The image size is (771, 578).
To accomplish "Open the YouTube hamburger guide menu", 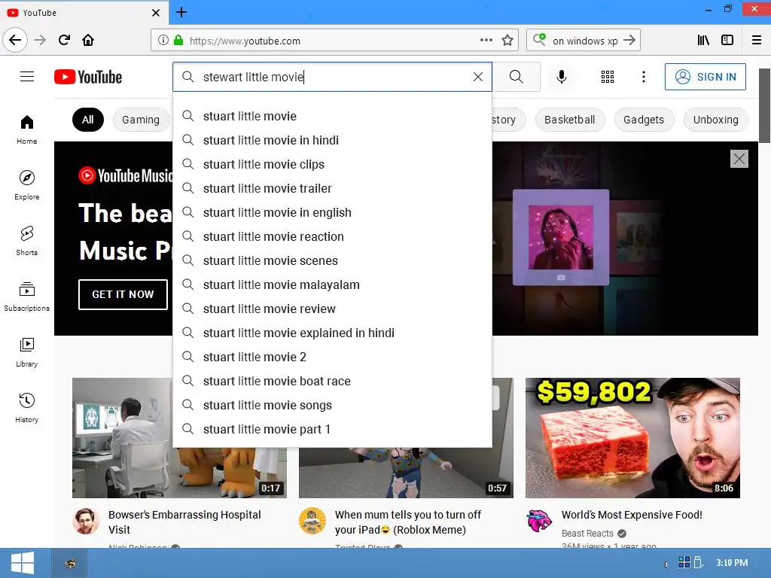I will click(x=27, y=77).
